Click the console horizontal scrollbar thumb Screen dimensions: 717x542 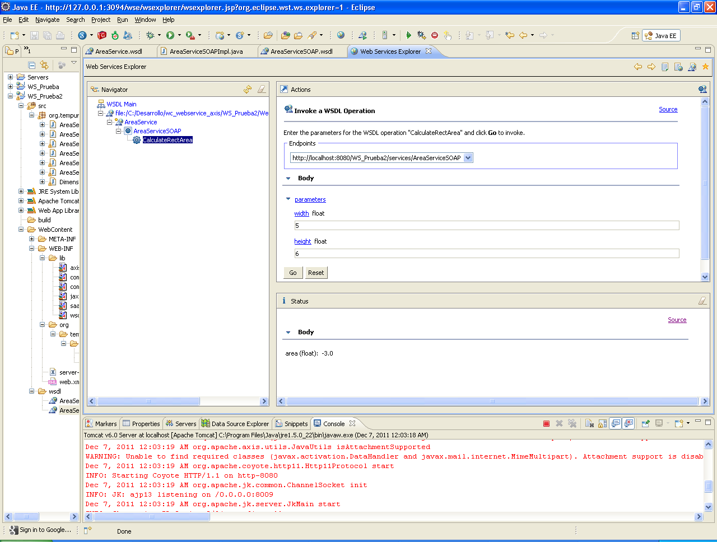[x=151, y=516]
